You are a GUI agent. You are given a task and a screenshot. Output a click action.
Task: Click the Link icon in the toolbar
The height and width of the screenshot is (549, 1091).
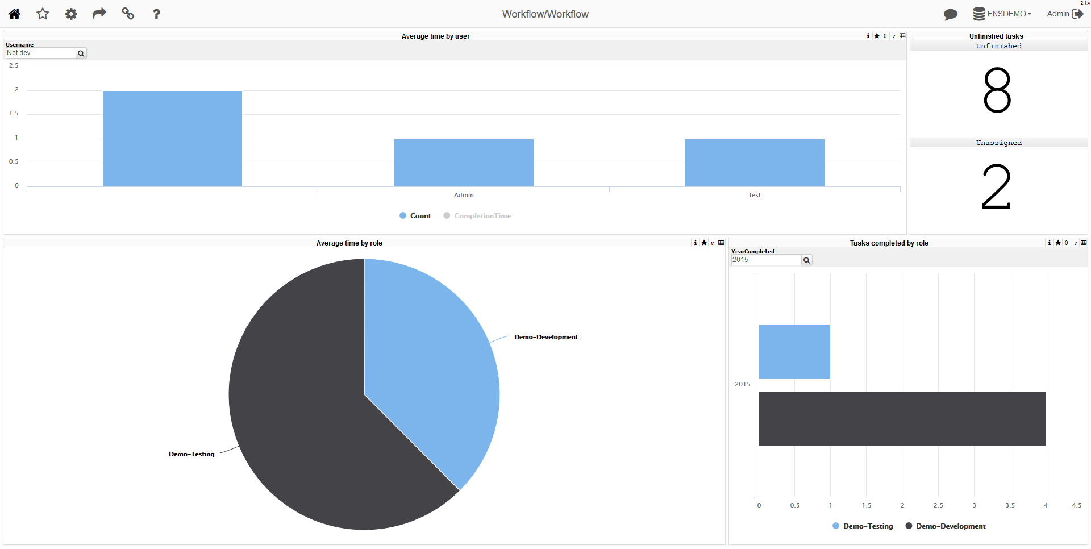[128, 14]
